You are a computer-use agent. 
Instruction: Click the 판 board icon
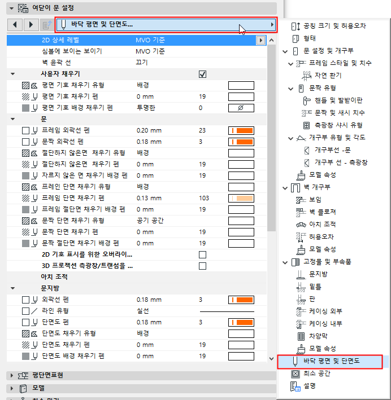click(301, 300)
